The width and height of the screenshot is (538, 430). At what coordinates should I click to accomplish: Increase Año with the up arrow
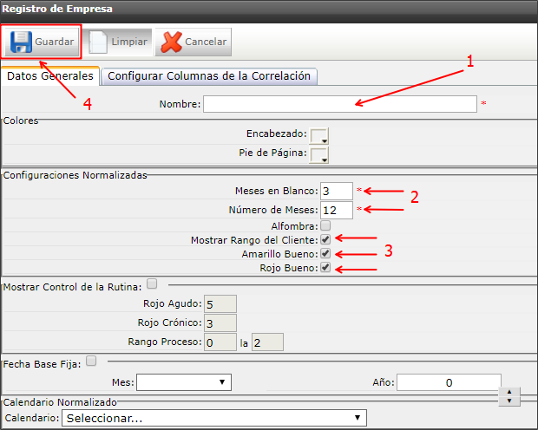point(509,392)
